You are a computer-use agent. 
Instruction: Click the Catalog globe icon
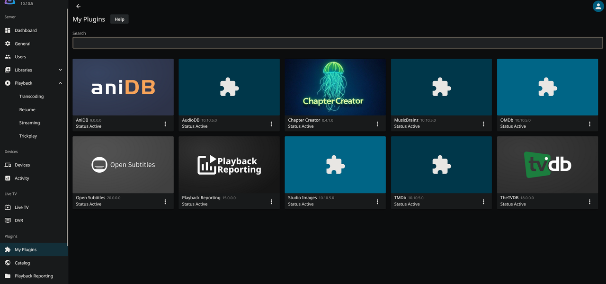8,263
